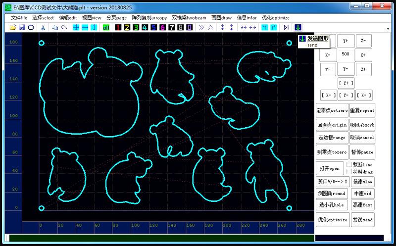Click the save floppy disk icon
396x246 pixels.
tap(22, 27)
